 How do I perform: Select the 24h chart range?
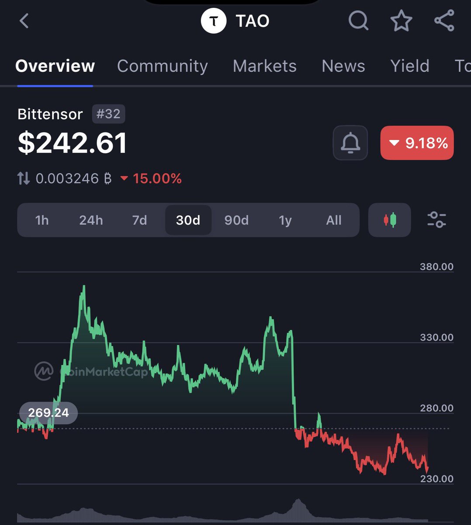point(91,220)
